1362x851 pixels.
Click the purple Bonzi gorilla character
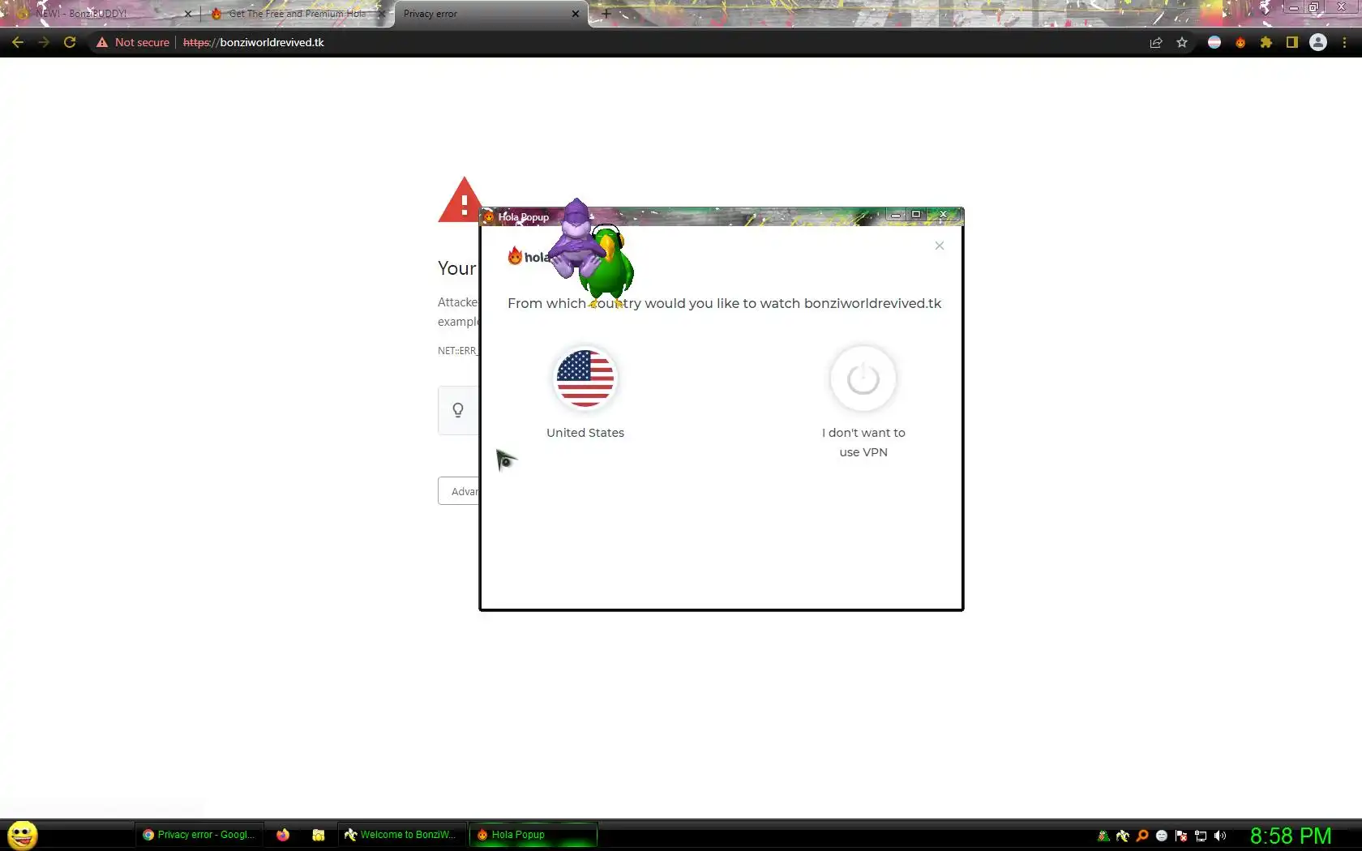(x=575, y=237)
